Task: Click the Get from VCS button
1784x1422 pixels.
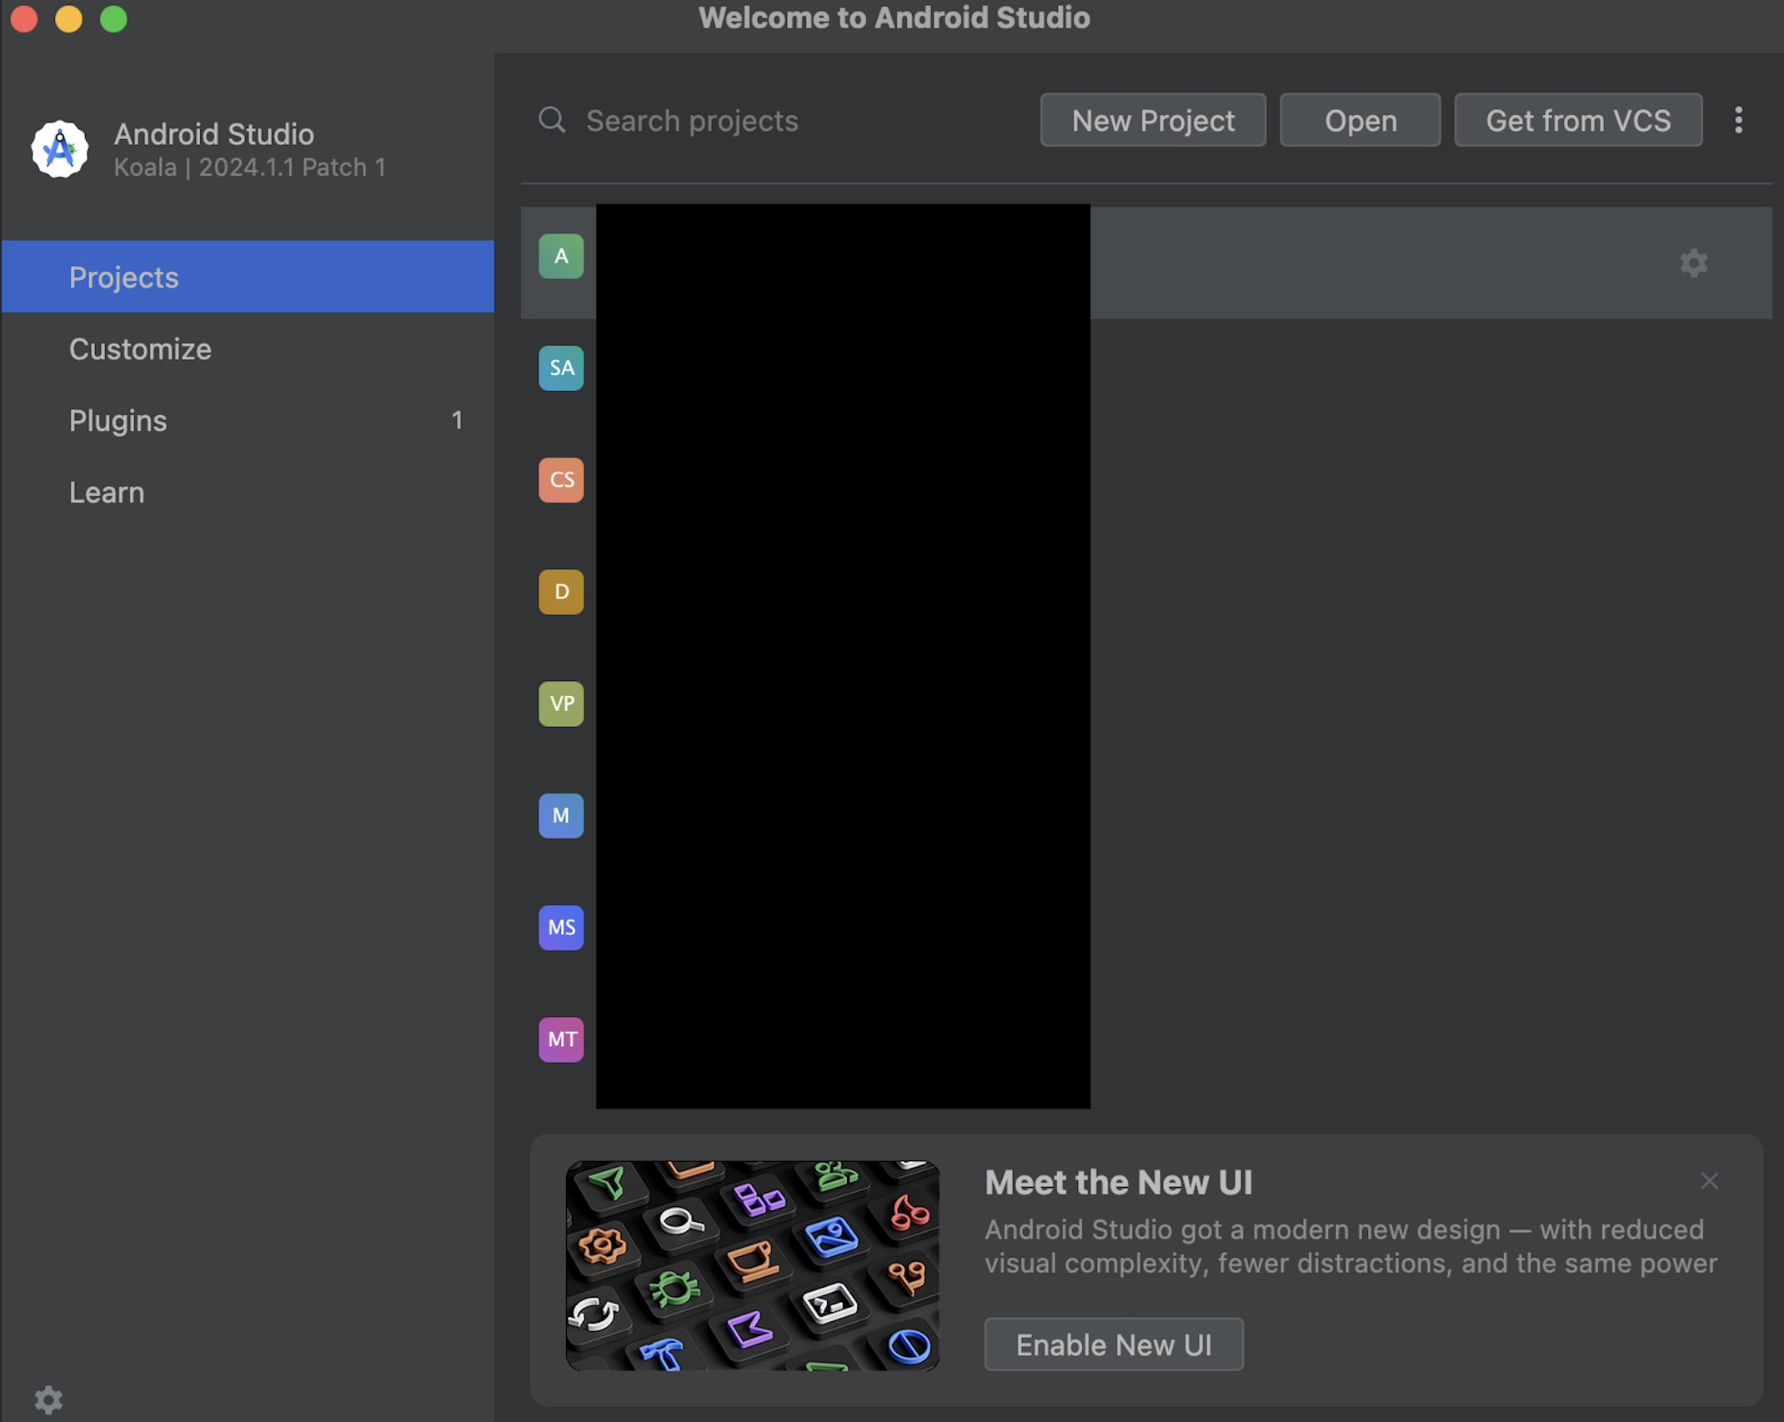Action: [1577, 121]
